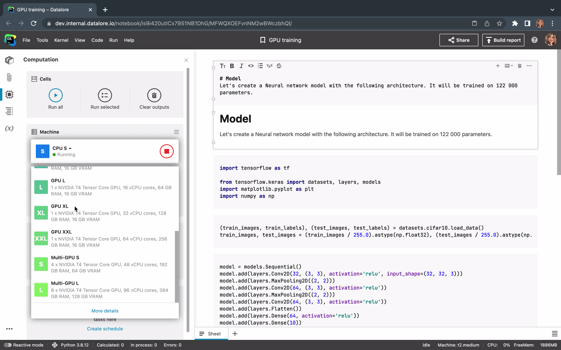Click the Run selected icon
Screen dimensions: 561x350
point(105,95)
